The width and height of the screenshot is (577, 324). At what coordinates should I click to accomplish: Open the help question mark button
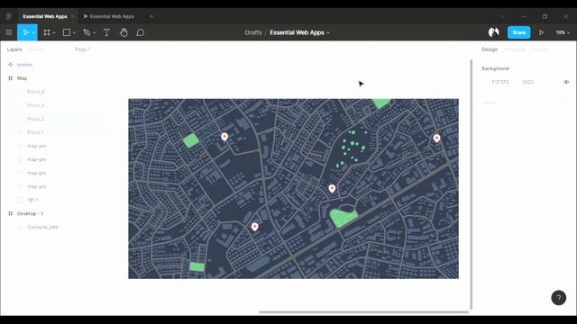tap(559, 298)
